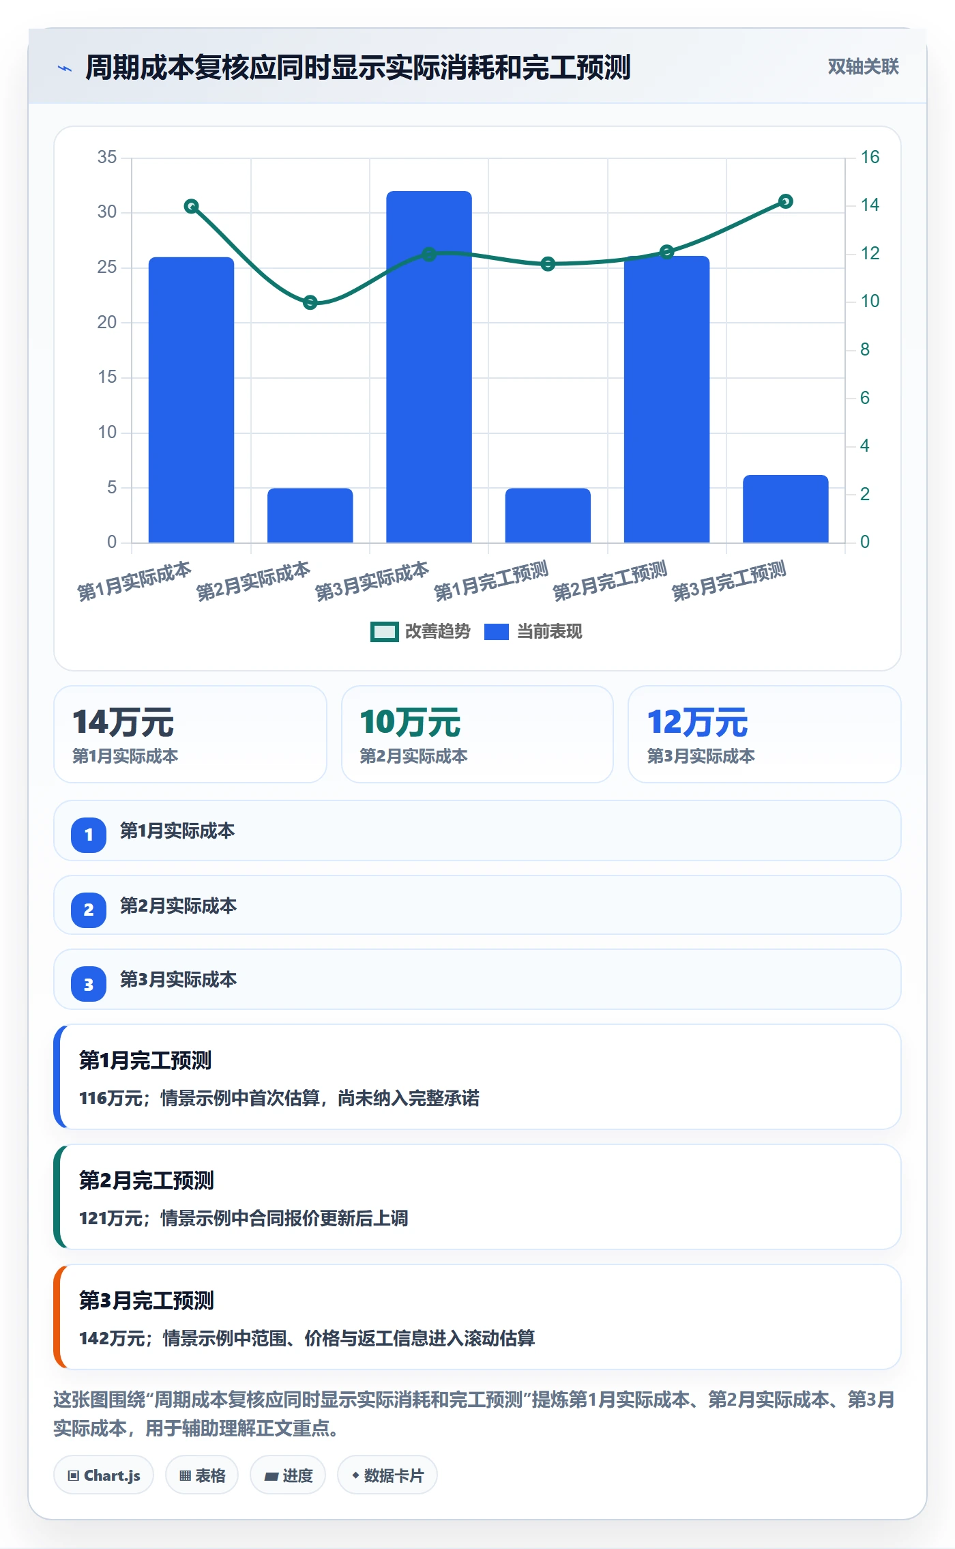Select the list row 第1月实际成本
The height and width of the screenshot is (1549, 955).
(477, 830)
